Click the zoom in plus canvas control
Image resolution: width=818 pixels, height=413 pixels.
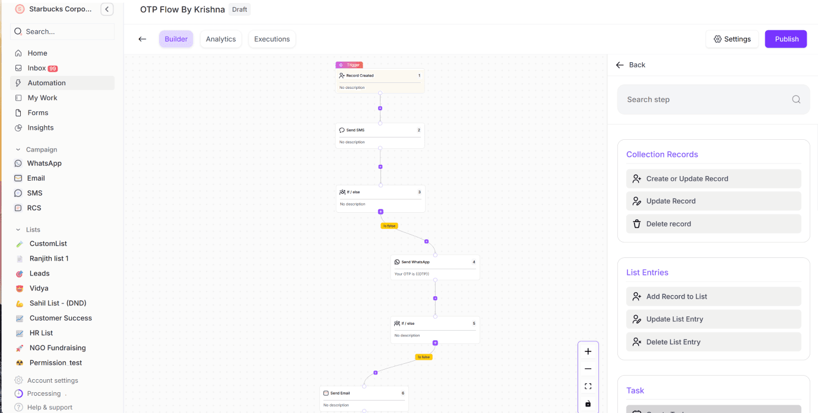588,351
